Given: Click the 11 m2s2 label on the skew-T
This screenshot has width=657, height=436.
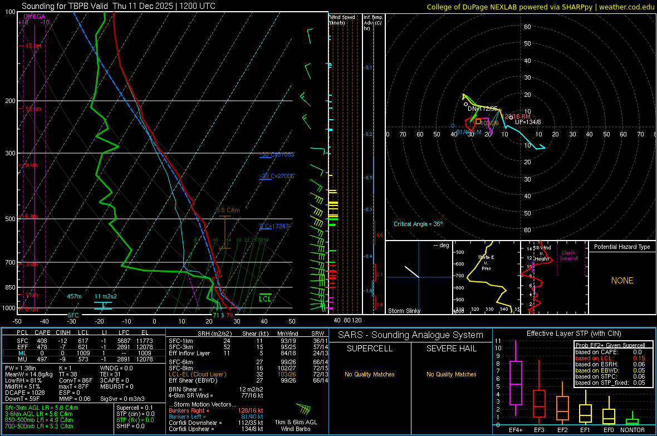Looking at the screenshot, I should pyautogui.click(x=106, y=296).
